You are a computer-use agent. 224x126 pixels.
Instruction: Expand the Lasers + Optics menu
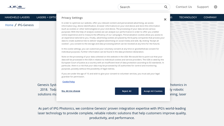click(47, 17)
